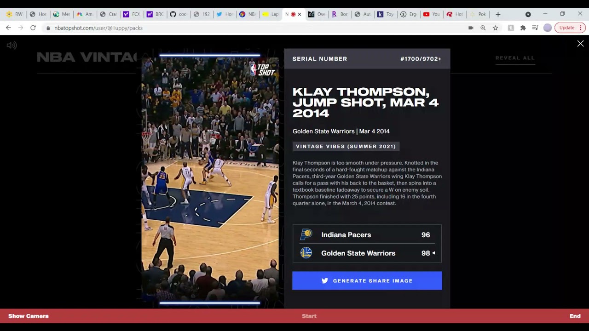Open the tab search dropdown arrow

click(x=528, y=14)
